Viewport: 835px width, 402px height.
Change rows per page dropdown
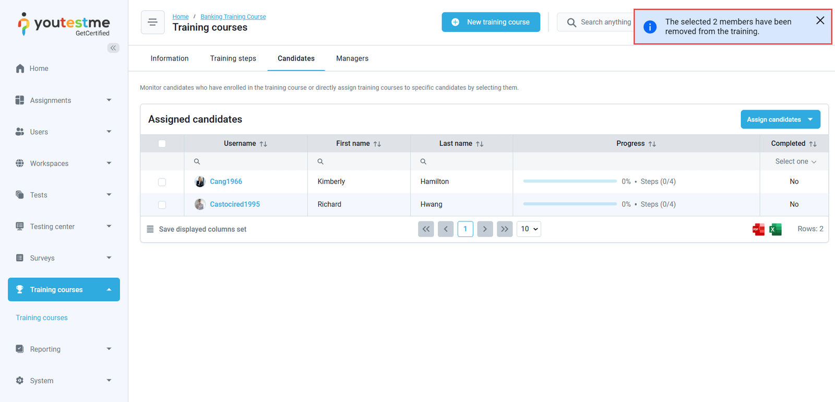[x=529, y=229]
